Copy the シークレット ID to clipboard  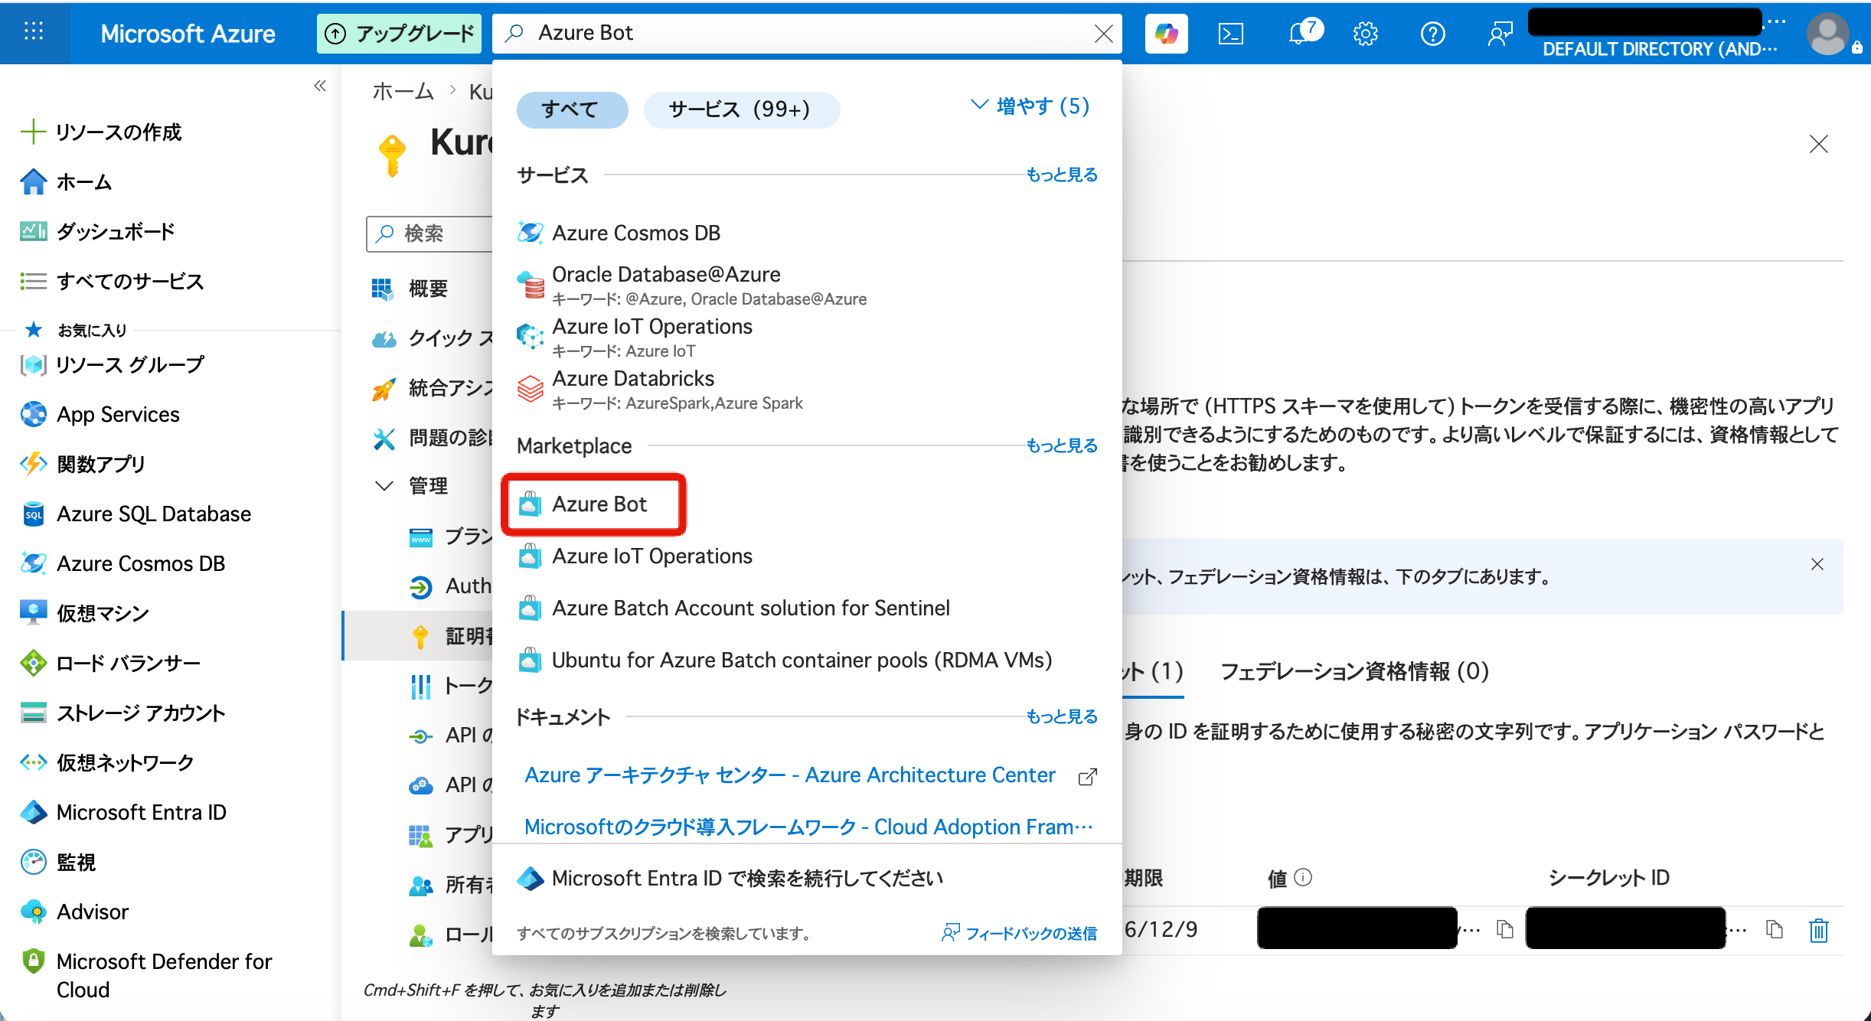tap(1774, 929)
